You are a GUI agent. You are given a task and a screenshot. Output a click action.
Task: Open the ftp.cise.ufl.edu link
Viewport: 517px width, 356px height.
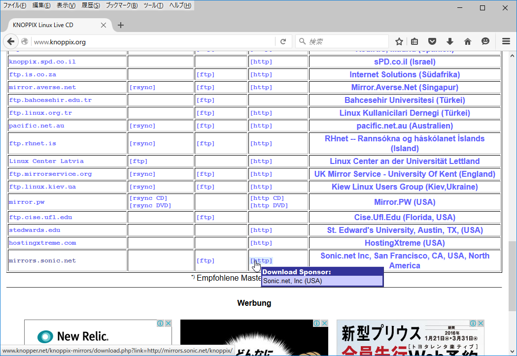coord(40,217)
